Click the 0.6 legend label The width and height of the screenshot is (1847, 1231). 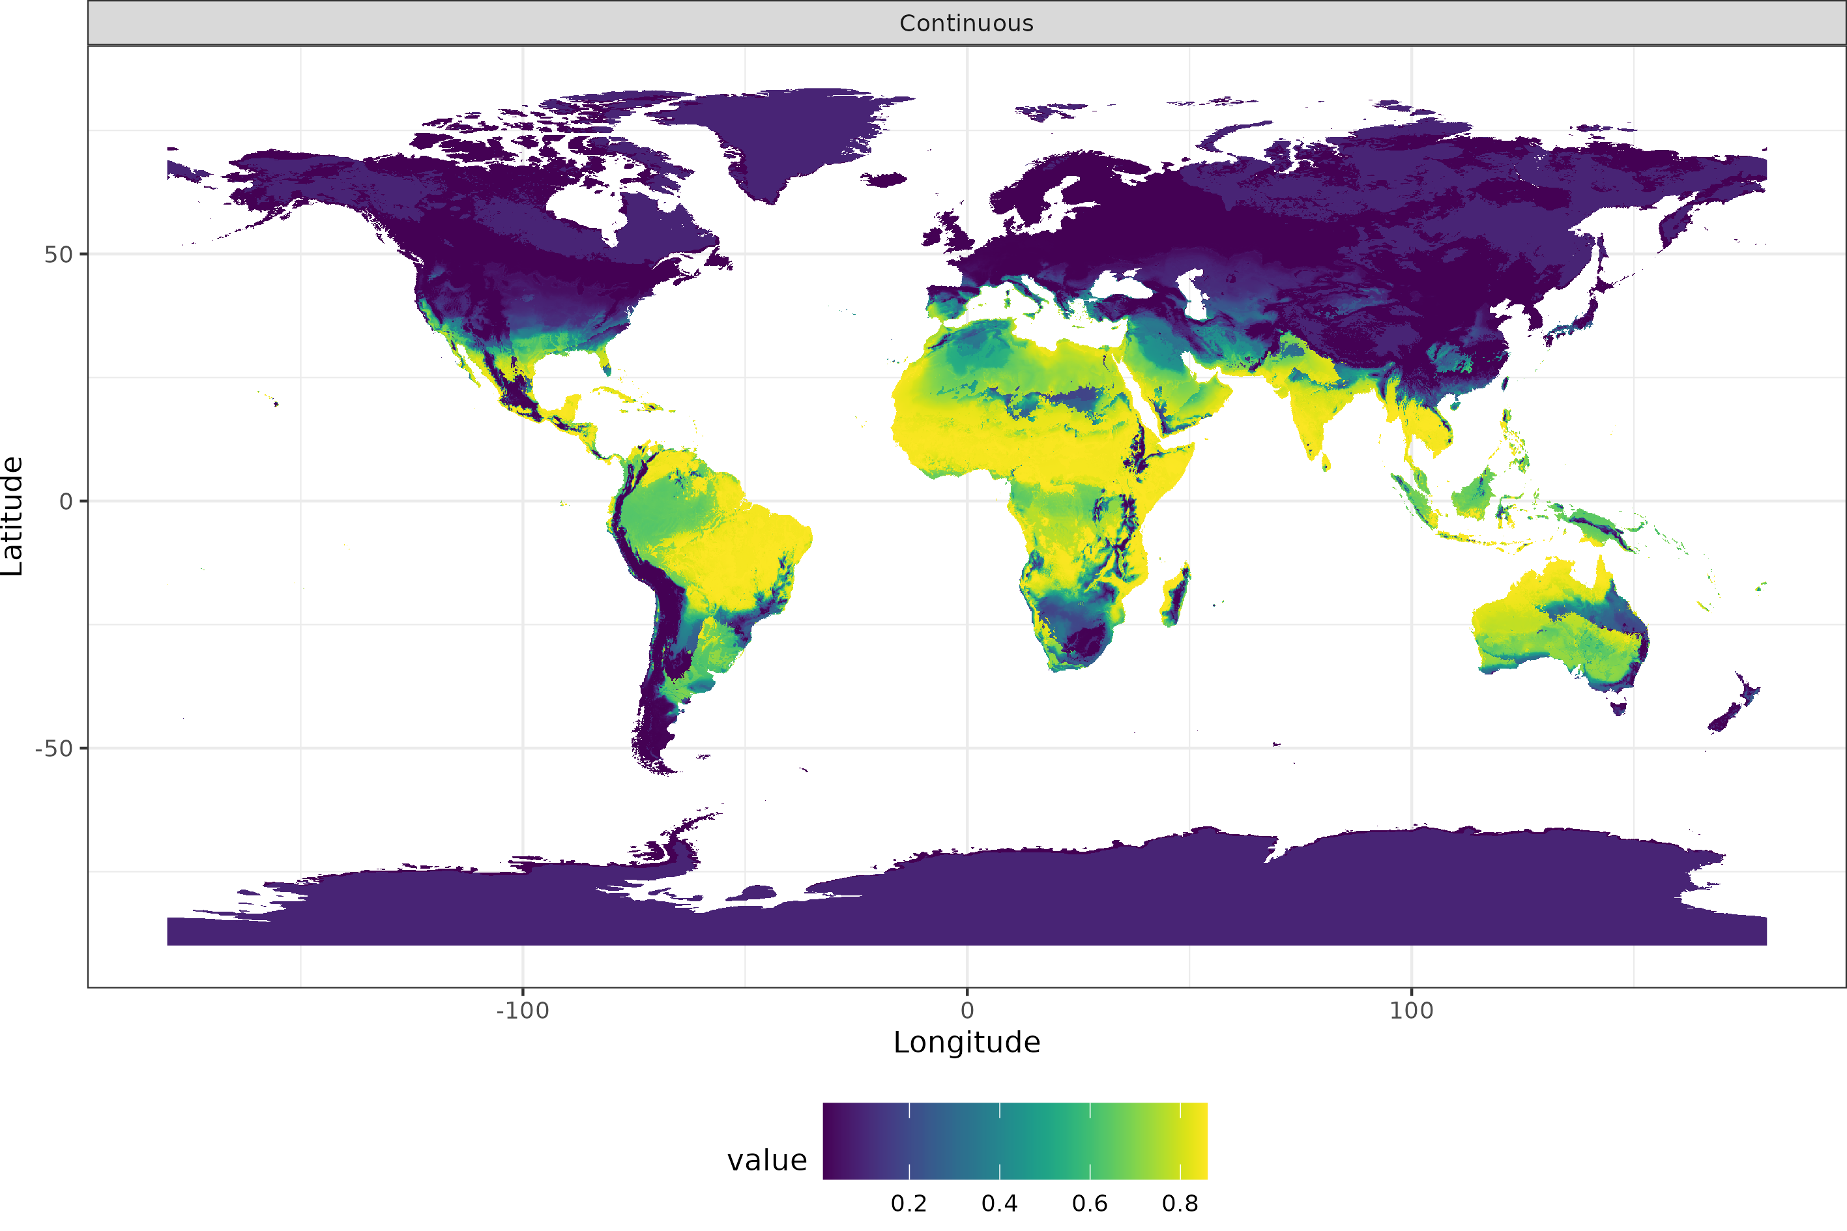click(x=1090, y=1204)
